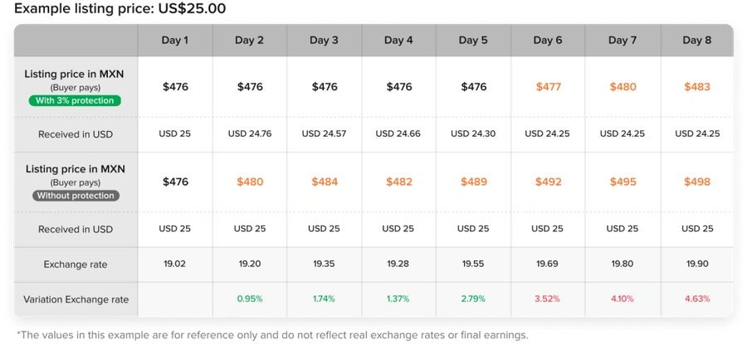Click the Variation Exchange rate row label
Image resolution: width=747 pixels, height=344 pixels.
76,300
